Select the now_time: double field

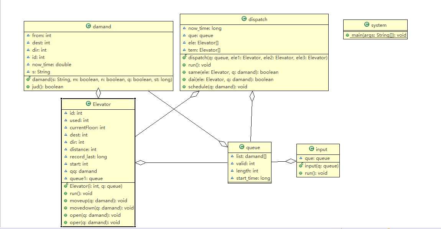coord(52,65)
